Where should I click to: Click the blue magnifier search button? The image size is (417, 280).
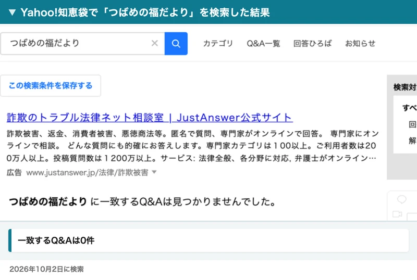[x=176, y=44]
